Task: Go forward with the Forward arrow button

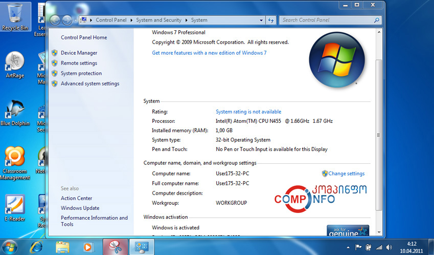Action: 67,20
